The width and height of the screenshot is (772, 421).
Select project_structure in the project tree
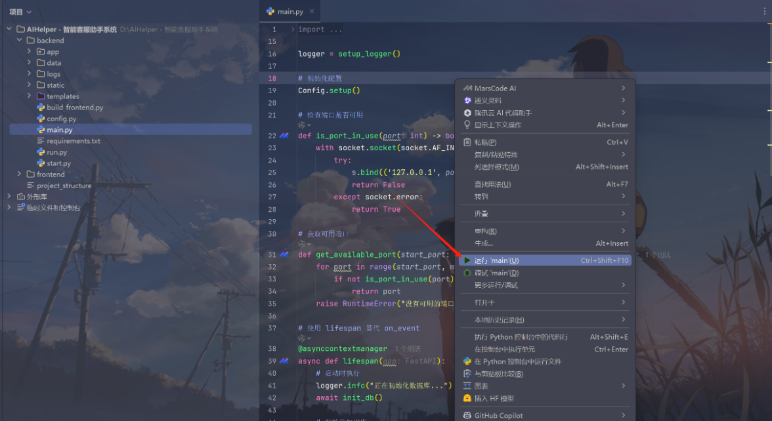[64, 186]
